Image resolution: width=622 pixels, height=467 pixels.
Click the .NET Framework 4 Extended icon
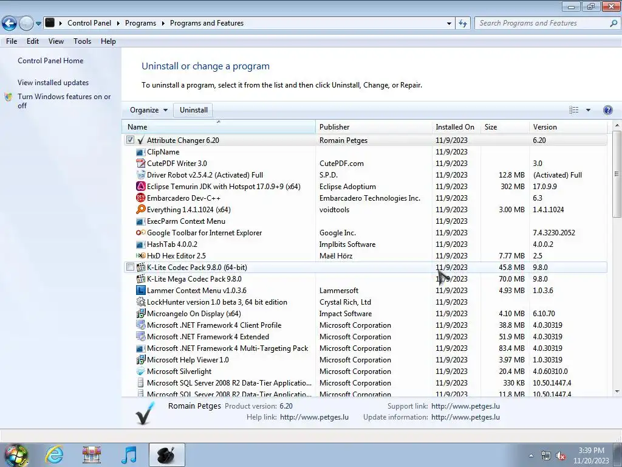click(x=140, y=336)
